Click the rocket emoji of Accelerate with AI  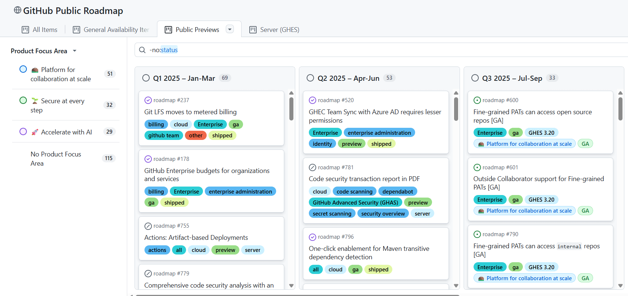(35, 132)
